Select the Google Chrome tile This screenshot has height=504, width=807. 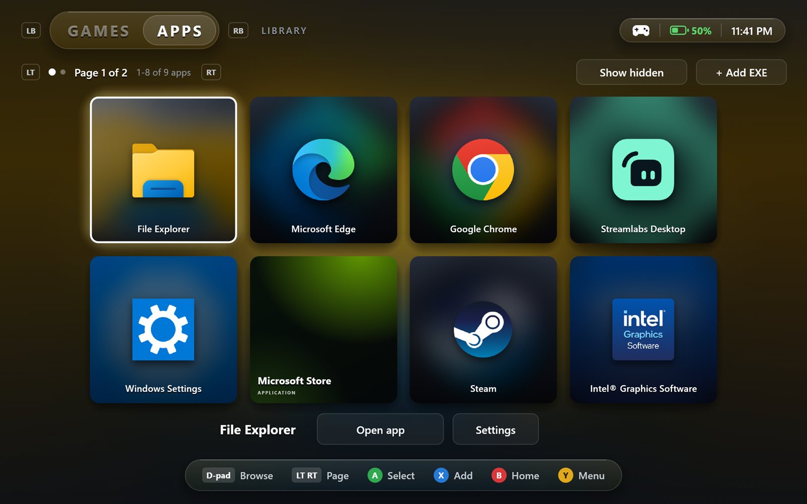pos(483,170)
